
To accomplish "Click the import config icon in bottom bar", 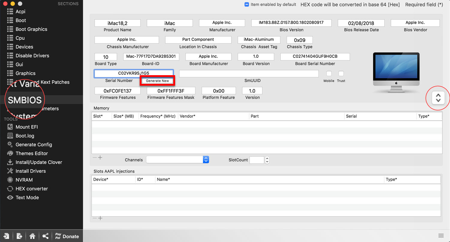I will pyautogui.click(x=6, y=236).
